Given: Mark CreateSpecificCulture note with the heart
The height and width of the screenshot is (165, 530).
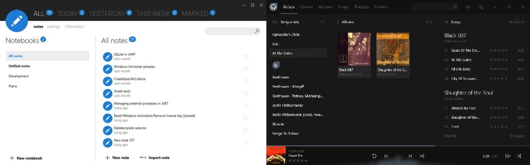Looking at the screenshot, I should [x=246, y=81].
